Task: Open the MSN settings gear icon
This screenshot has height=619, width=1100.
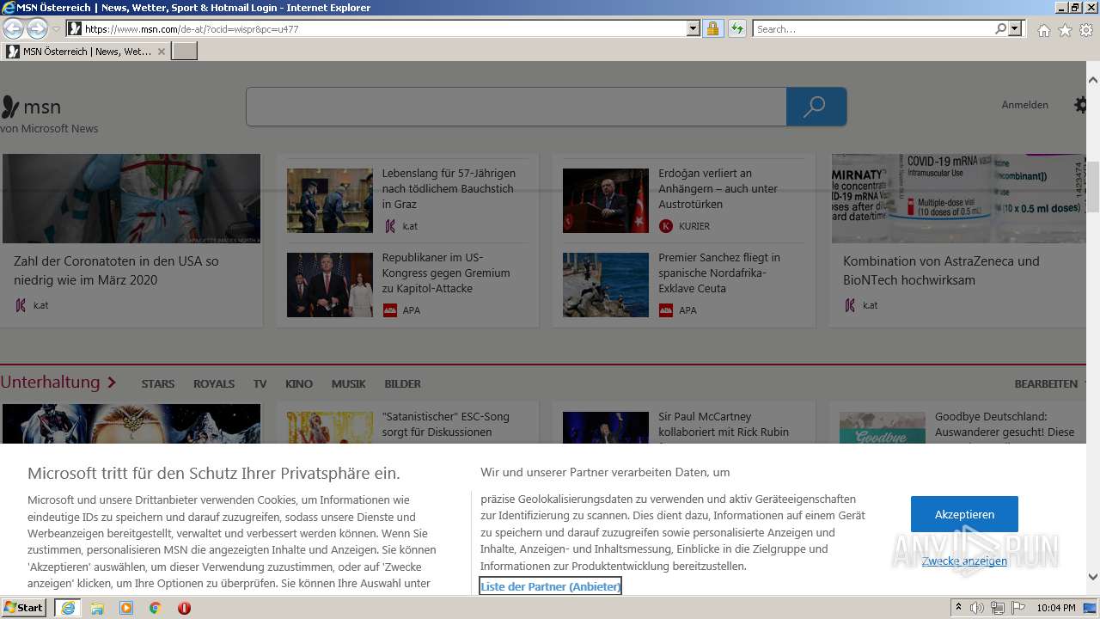Action: (x=1080, y=105)
